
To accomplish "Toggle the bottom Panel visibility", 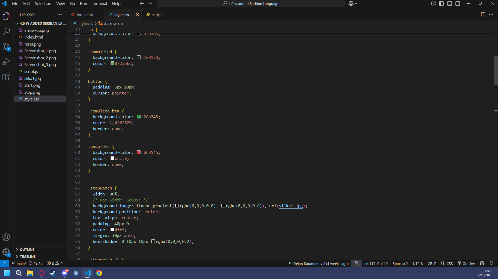I will click(450, 4).
